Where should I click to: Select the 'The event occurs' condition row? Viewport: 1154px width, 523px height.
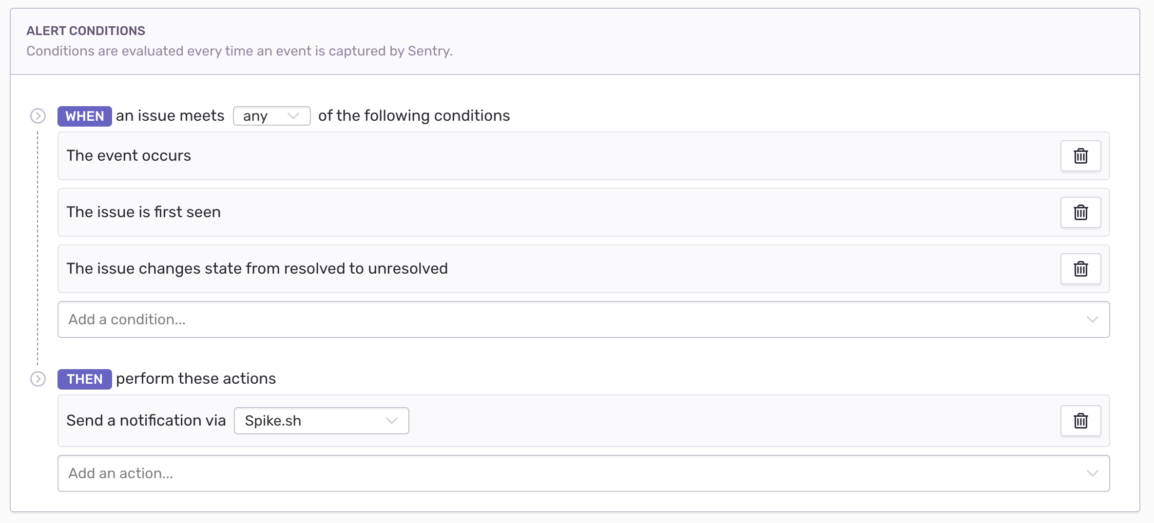pyautogui.click(x=584, y=156)
